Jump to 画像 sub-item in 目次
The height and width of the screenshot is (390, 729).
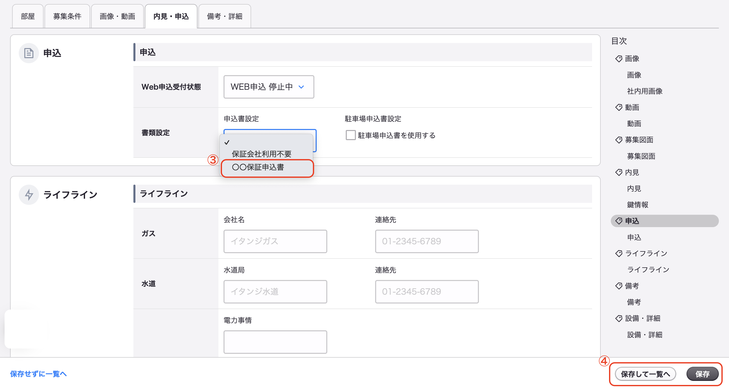tap(634, 75)
